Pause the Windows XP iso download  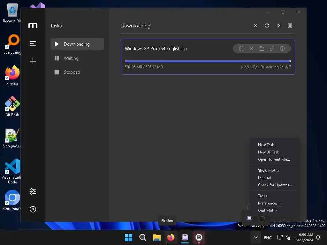[241, 48]
